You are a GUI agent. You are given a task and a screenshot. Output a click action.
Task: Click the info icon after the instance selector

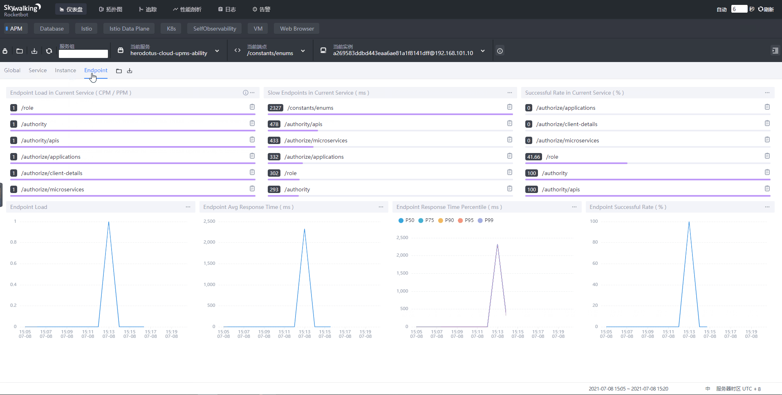500,51
